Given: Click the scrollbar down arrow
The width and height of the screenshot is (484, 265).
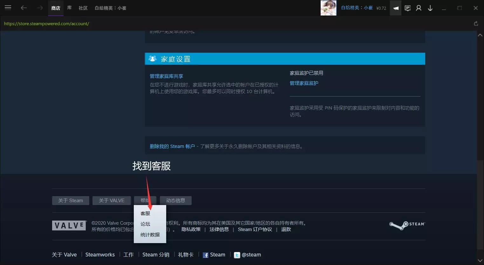Looking at the screenshot, I should click(x=480, y=261).
